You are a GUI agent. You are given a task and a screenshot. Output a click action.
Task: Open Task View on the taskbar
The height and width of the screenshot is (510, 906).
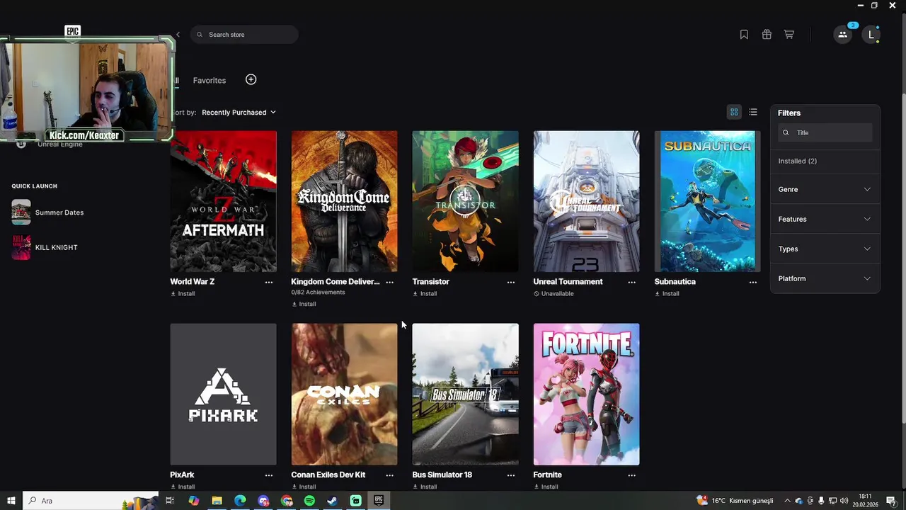170,501
